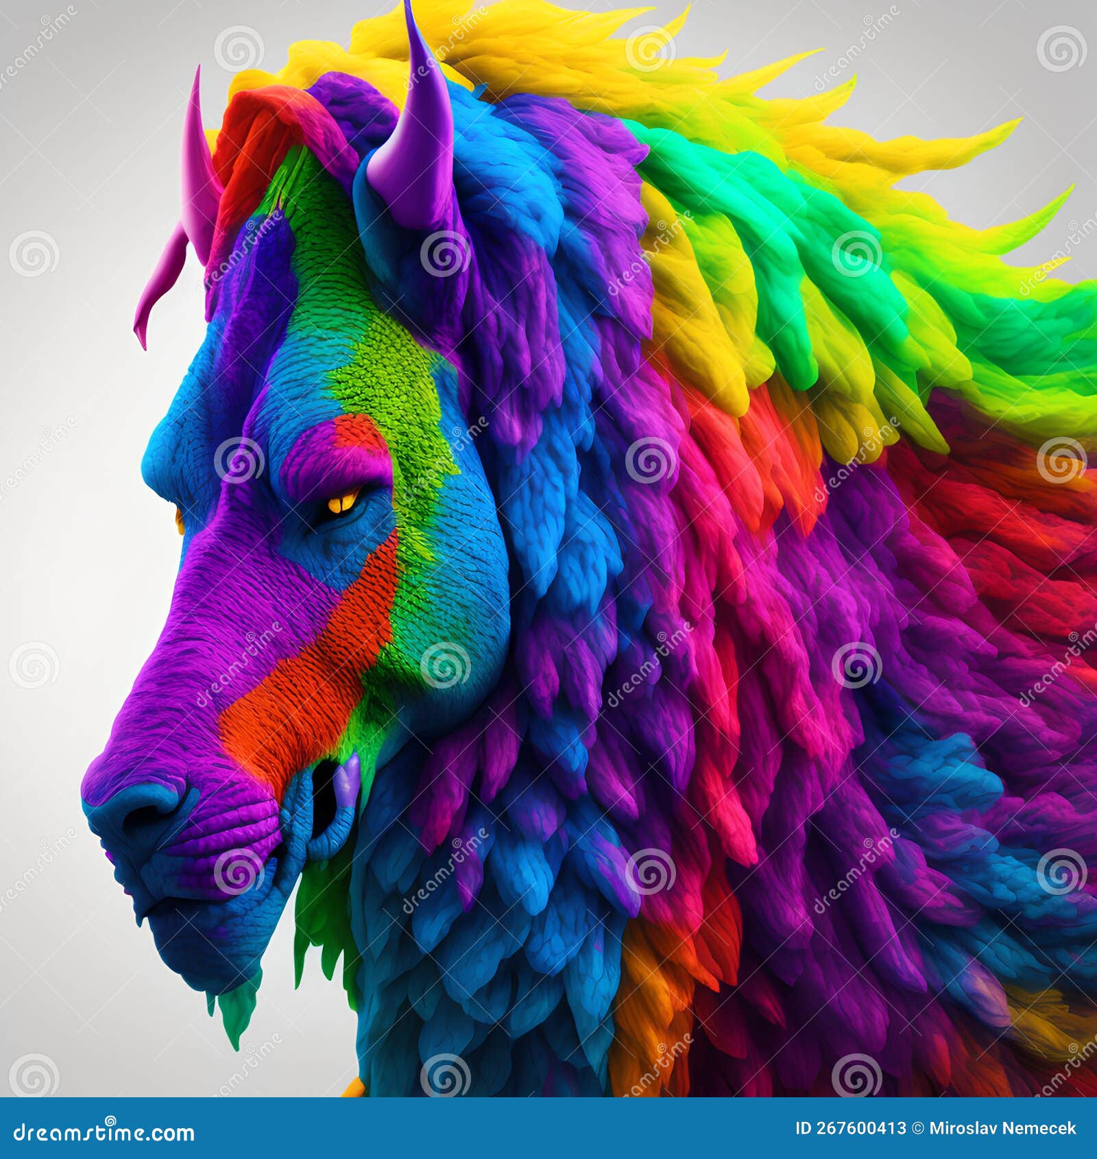Open the Miroslav Nemecek author credit link
Screen dimensions: 1097x1159
coord(1001,1128)
